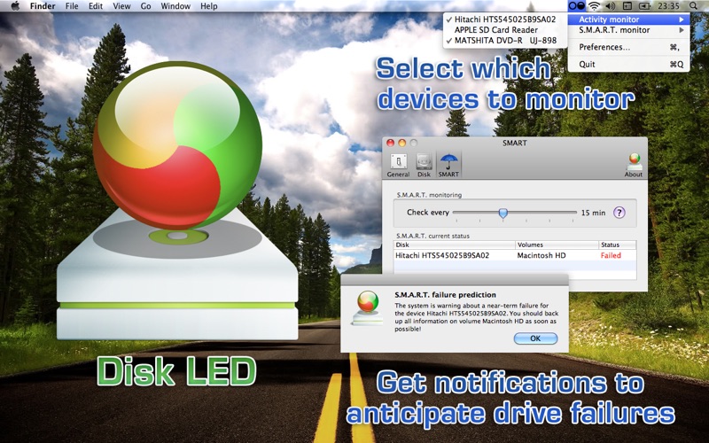Open the View menu
Screen dimensions: 709x443
pos(121,6)
